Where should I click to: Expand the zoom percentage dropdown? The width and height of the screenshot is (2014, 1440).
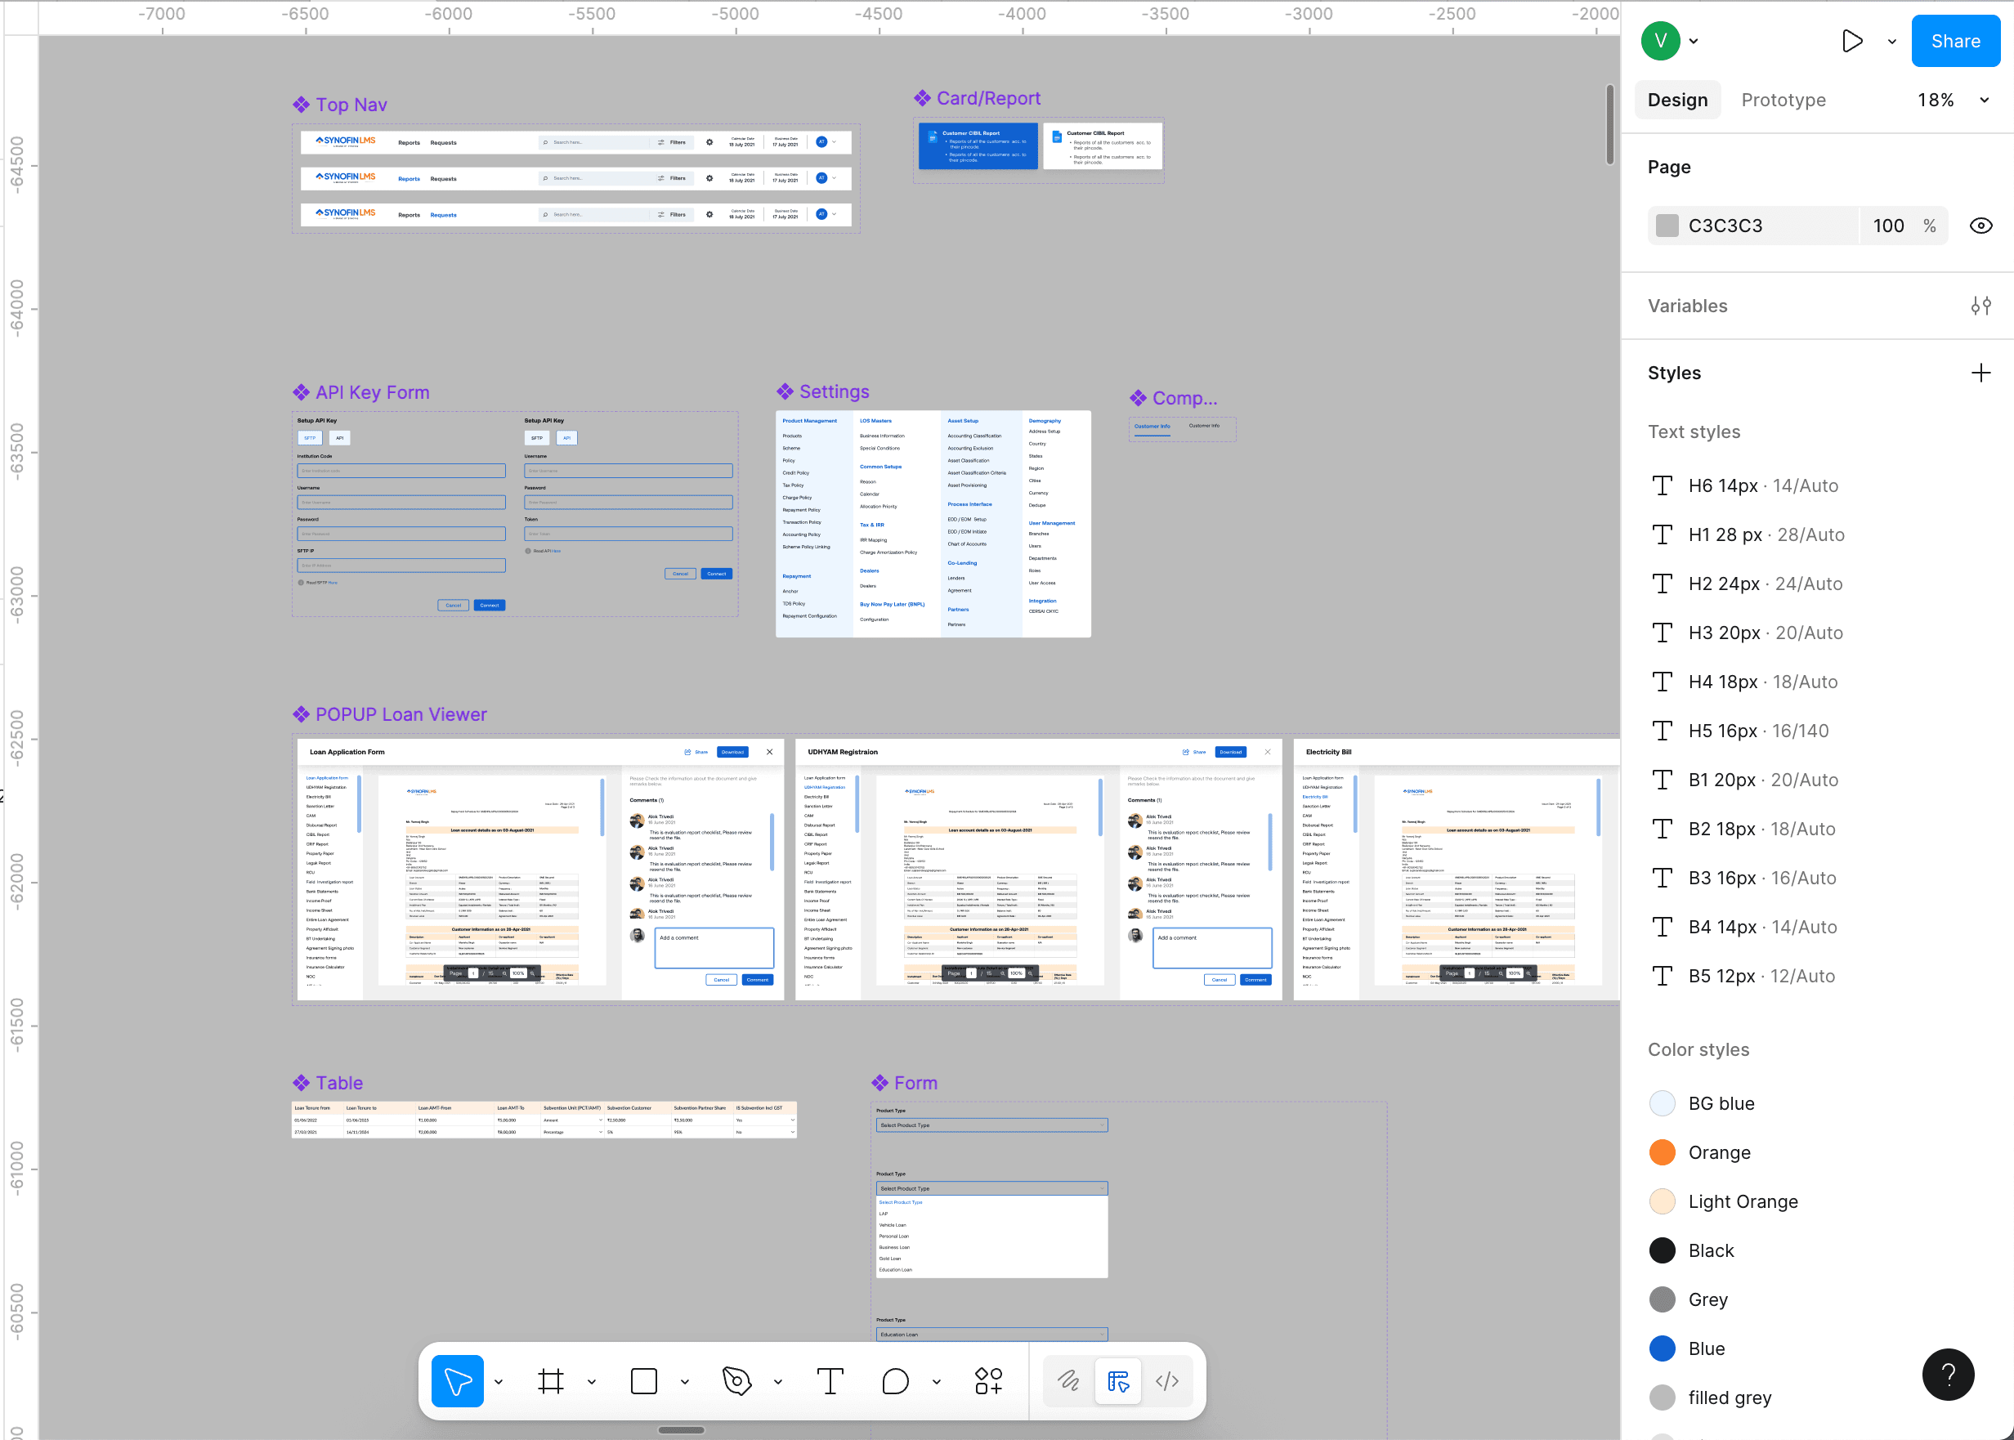click(x=1984, y=101)
